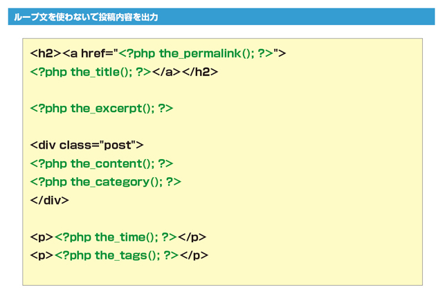
Task: Click the closing </div> tag
Action: pos(50,201)
